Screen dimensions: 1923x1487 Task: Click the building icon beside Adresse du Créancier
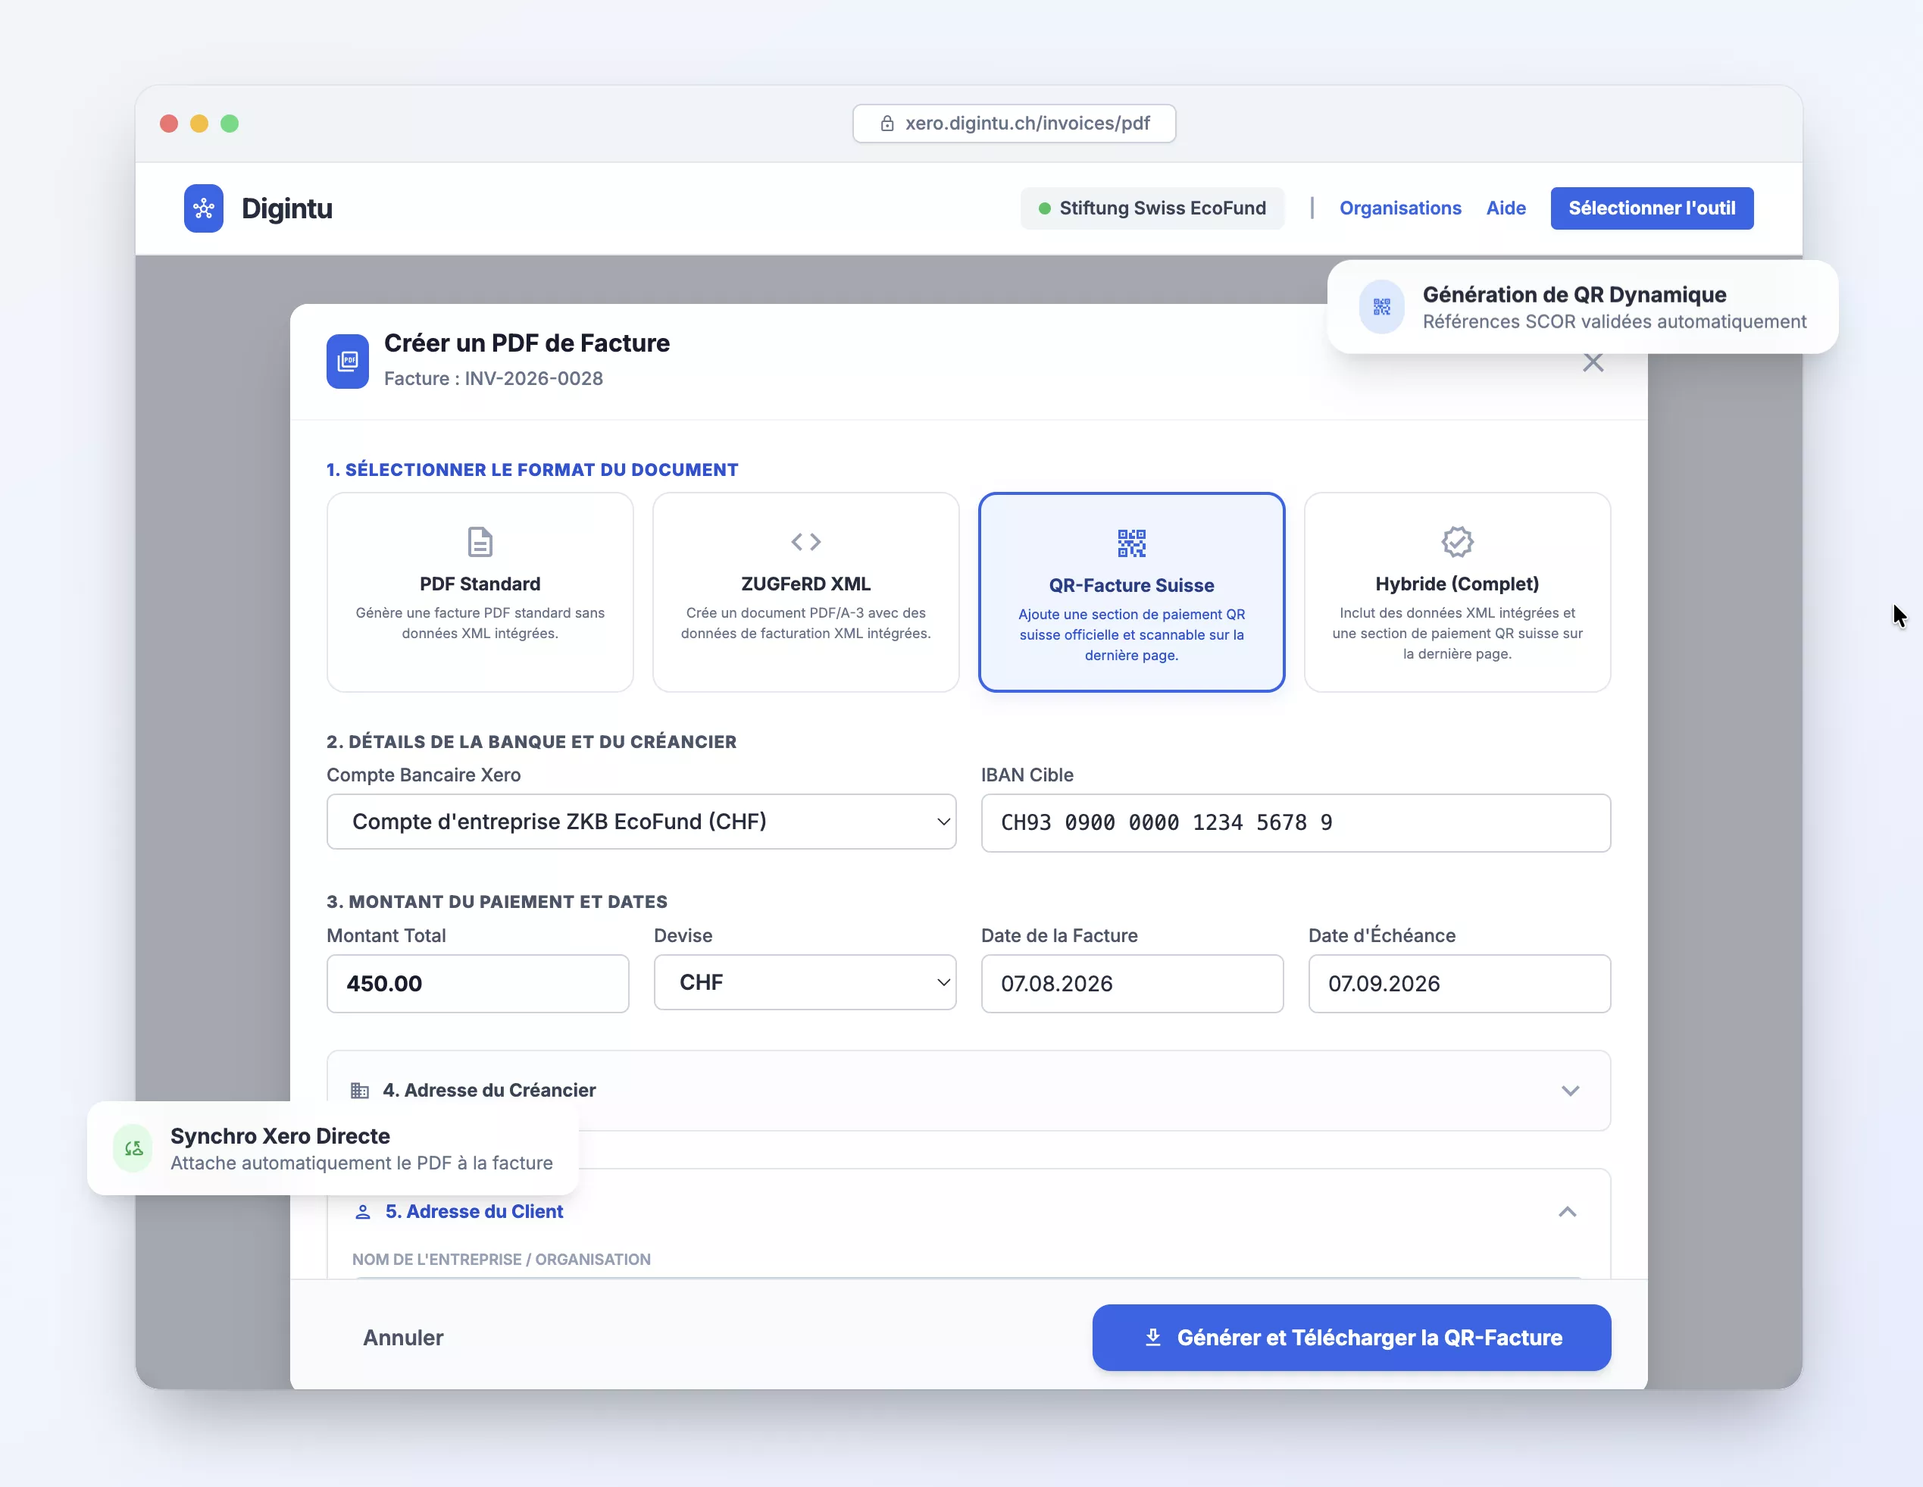tap(359, 1091)
